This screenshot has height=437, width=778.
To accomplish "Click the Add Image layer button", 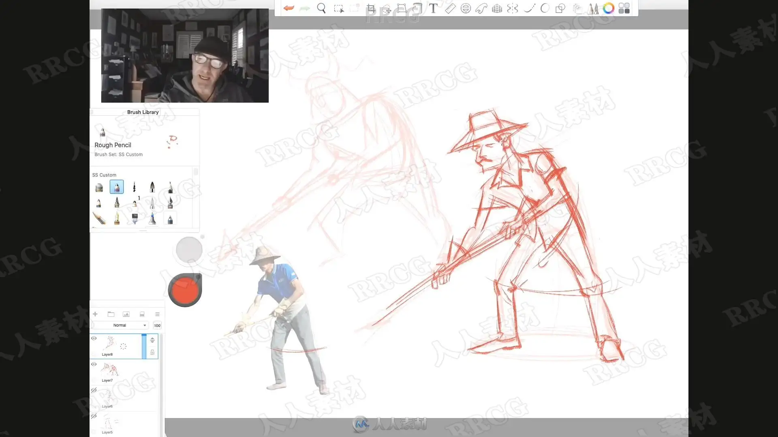I will point(126,314).
